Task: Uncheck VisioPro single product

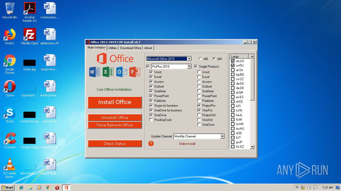Action: [199, 110]
